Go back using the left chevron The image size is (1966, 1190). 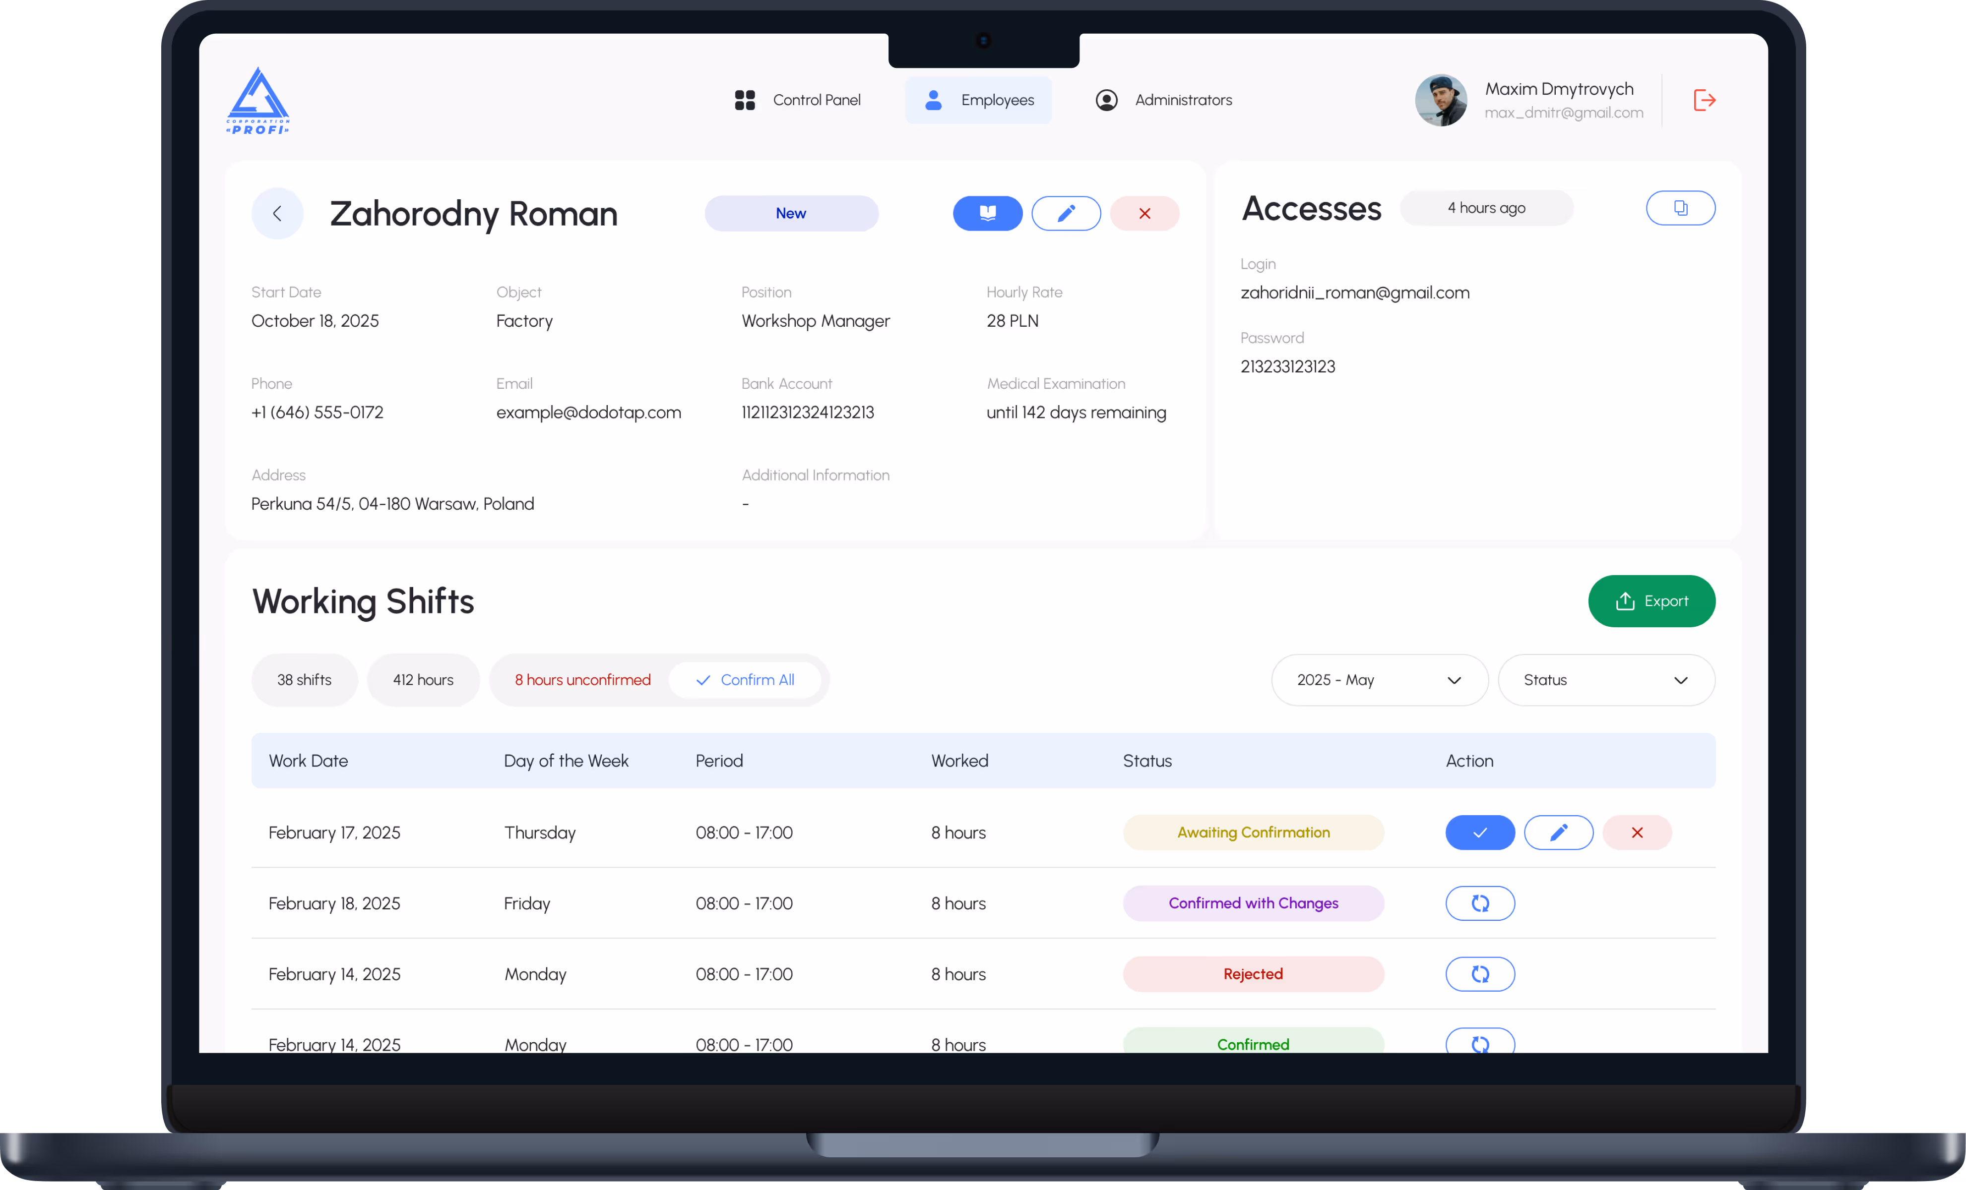pyautogui.click(x=277, y=213)
